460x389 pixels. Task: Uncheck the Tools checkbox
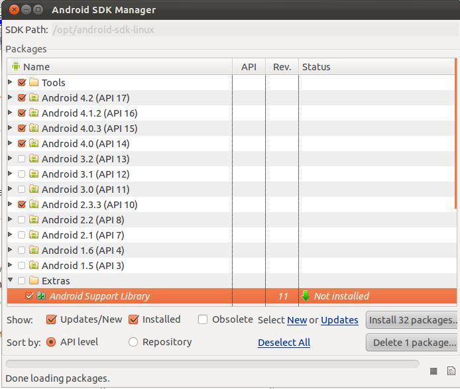pos(22,82)
